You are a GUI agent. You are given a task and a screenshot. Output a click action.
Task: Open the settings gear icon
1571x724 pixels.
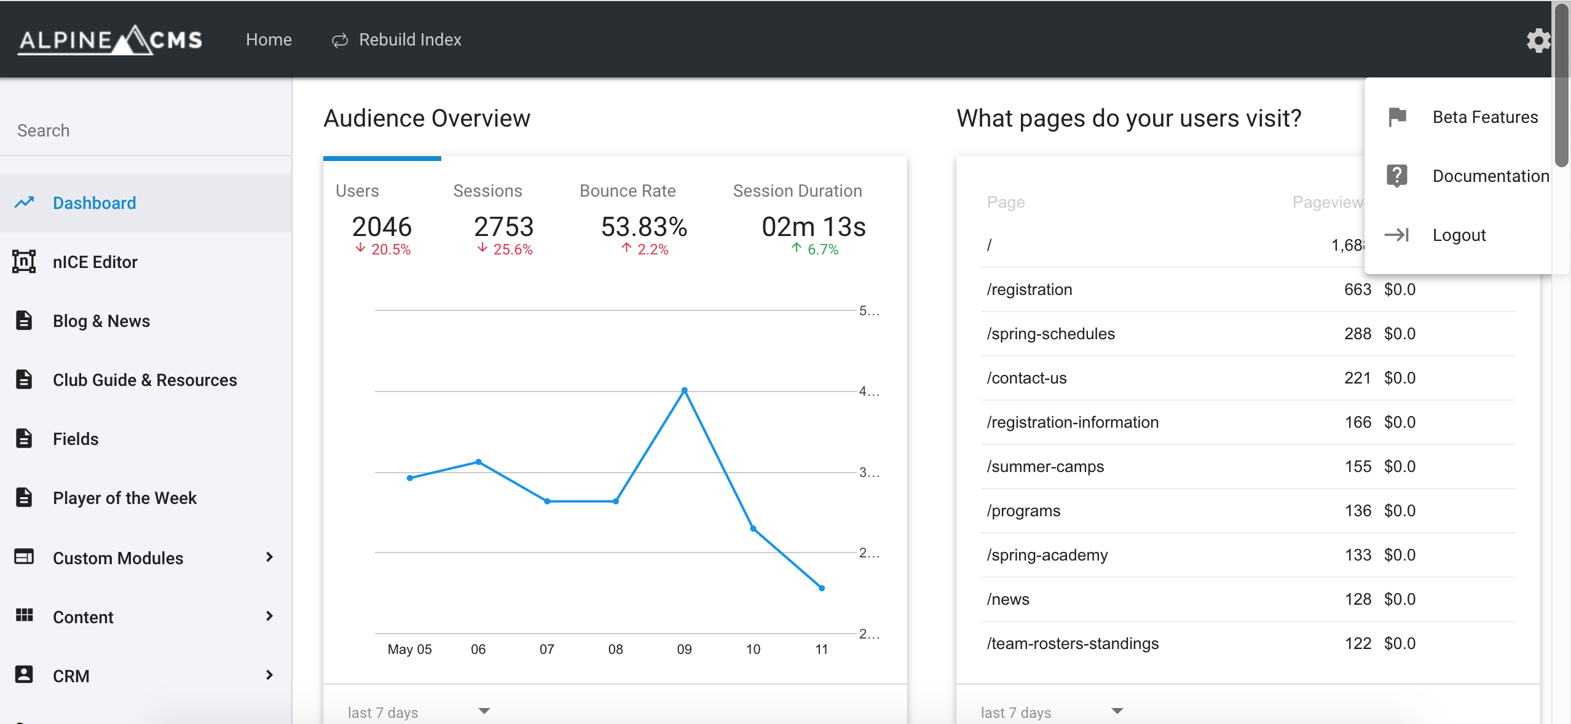click(1538, 41)
